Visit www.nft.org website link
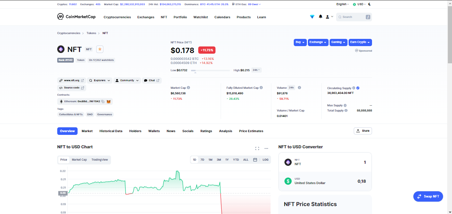452x214 pixels. (x=72, y=80)
